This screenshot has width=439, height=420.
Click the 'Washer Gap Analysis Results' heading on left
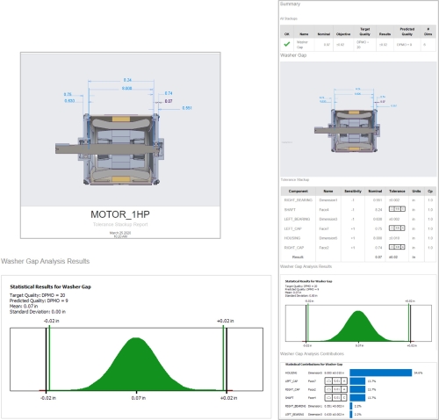click(45, 261)
